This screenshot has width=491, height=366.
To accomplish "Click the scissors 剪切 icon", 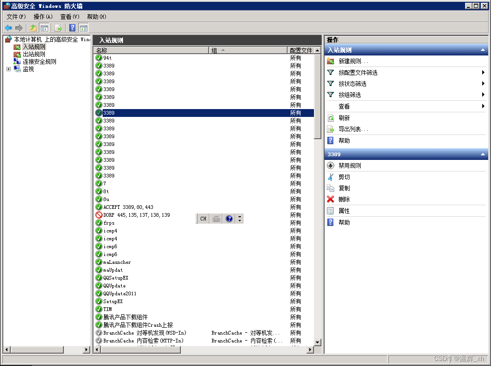I will tap(331, 177).
